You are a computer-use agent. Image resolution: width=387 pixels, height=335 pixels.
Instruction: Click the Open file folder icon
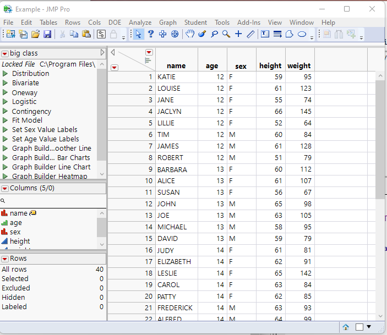tap(35, 34)
